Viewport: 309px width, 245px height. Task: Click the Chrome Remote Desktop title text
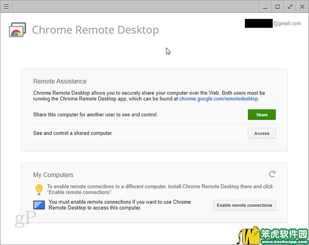(x=96, y=30)
